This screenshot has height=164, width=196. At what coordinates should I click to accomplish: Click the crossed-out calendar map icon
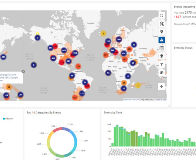[162, 48]
